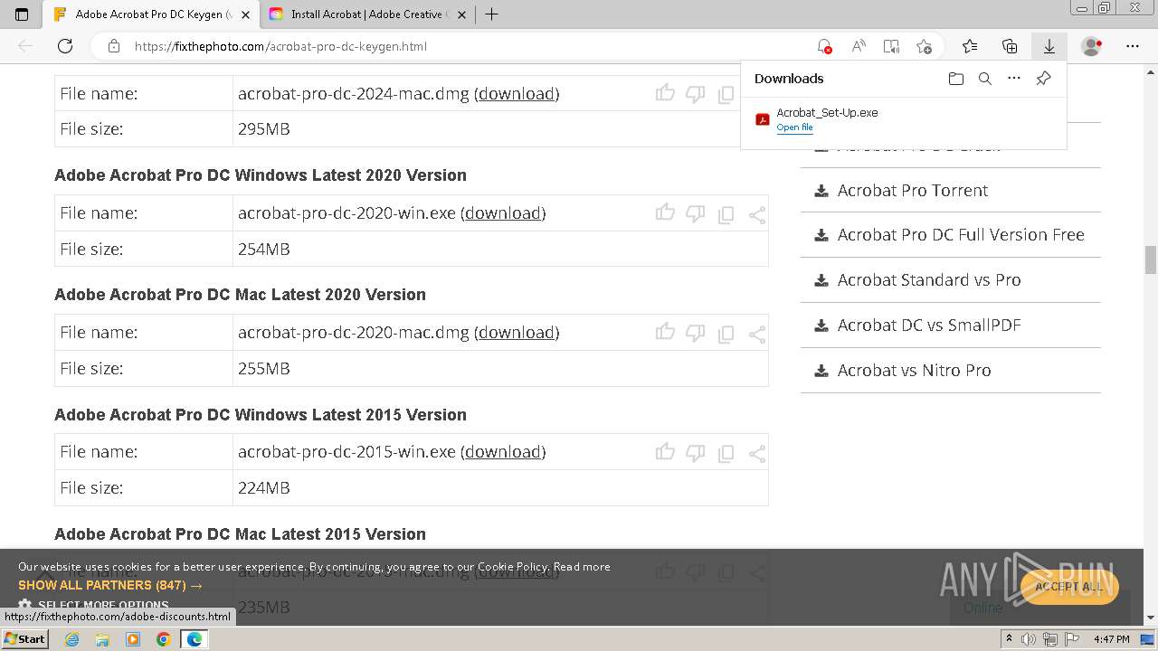This screenshot has height=651, width=1158.
Task: Open the tab actions menu icon
Action: coord(22,14)
